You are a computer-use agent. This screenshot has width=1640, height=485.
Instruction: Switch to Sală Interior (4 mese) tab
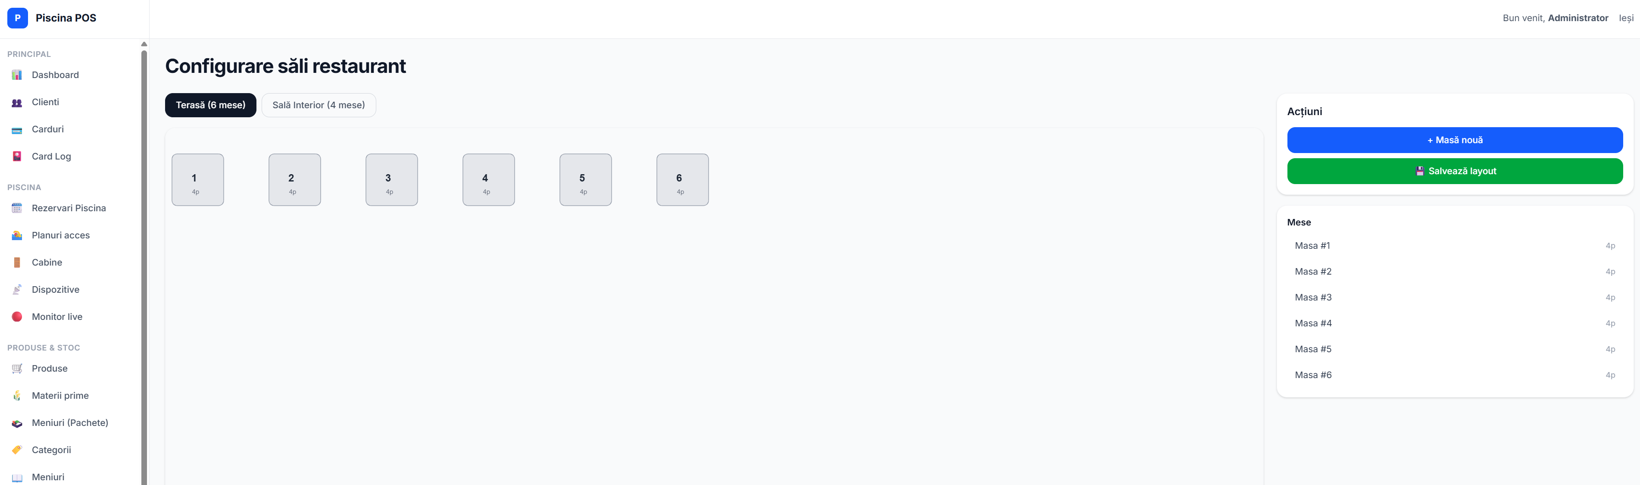click(x=319, y=105)
